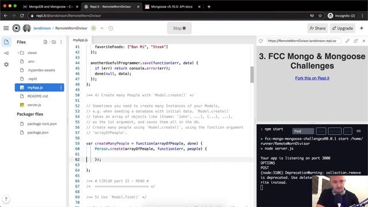
Task: Close the web preview pane
Action: (x=364, y=41)
